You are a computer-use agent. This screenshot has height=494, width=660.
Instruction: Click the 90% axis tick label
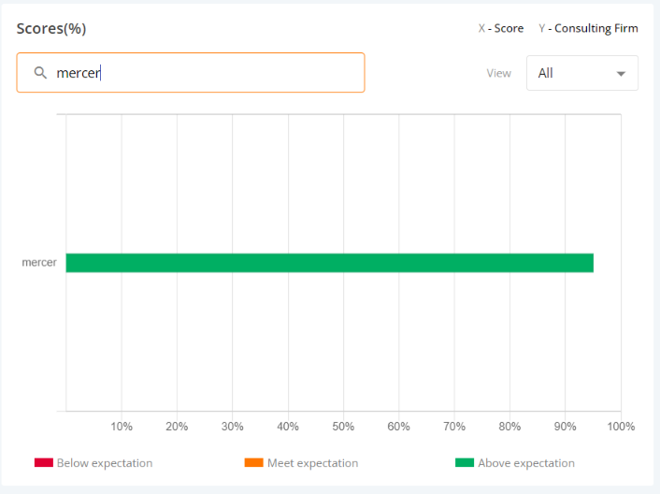tap(565, 427)
